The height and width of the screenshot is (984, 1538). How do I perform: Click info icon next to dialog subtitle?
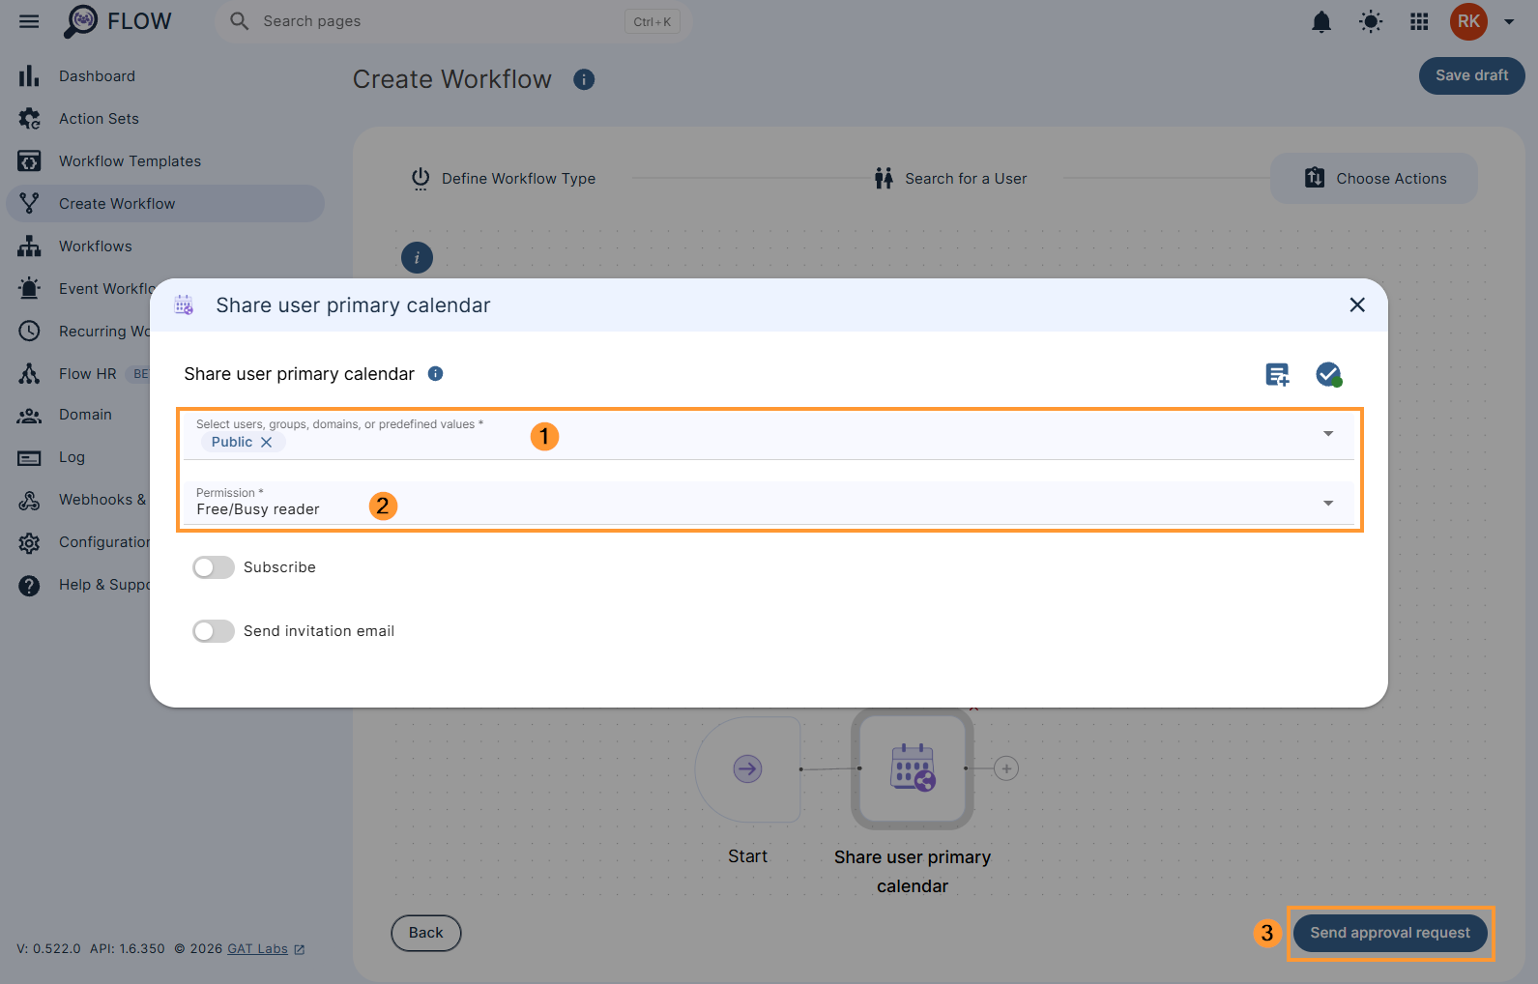click(436, 374)
